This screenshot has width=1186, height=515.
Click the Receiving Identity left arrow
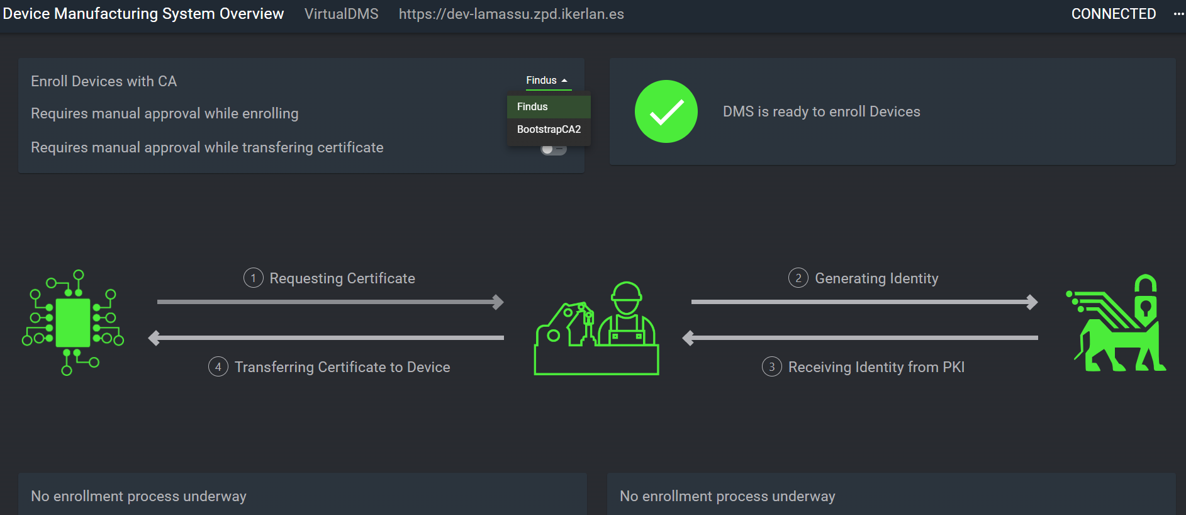click(x=860, y=338)
